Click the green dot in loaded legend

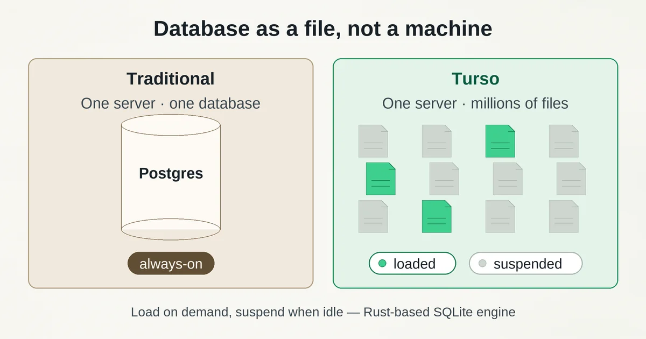[383, 264]
